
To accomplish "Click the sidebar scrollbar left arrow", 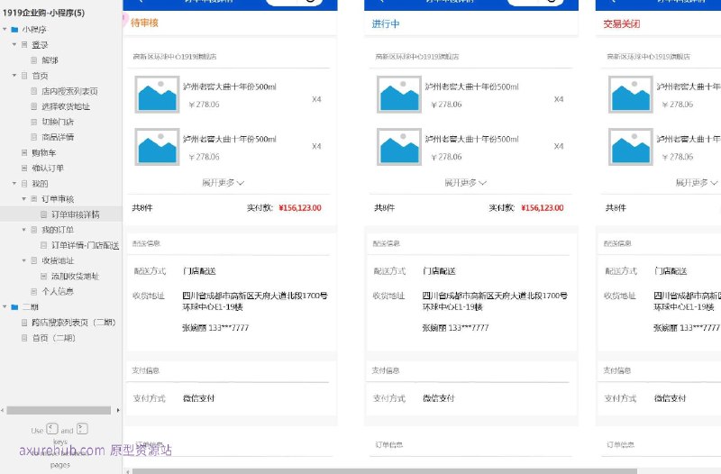I will point(3,410).
